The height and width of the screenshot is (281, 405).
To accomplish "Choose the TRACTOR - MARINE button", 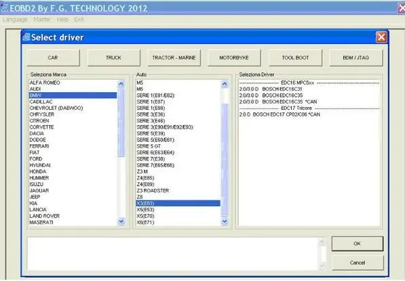I will click(x=174, y=58).
